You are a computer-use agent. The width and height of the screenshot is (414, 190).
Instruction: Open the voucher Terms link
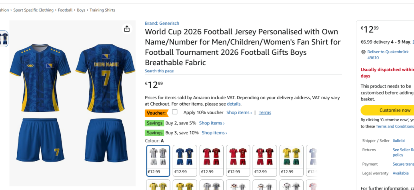pos(265,113)
